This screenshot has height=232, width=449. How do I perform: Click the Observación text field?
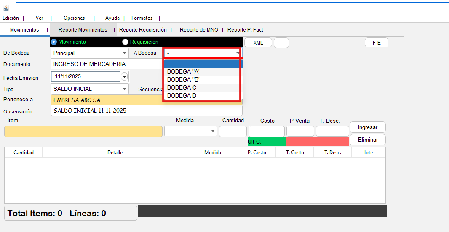coord(146,111)
